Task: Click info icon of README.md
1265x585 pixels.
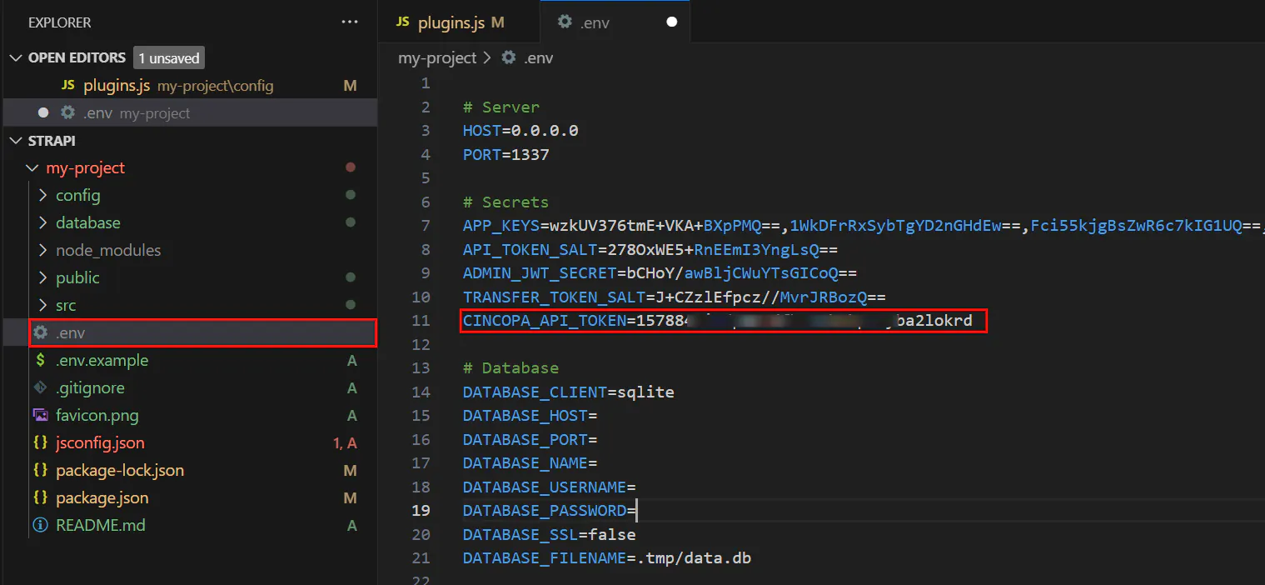Action: click(40, 525)
